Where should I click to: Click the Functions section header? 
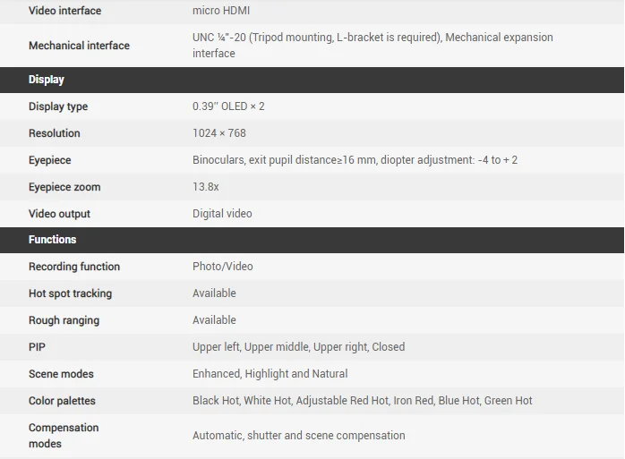53,240
